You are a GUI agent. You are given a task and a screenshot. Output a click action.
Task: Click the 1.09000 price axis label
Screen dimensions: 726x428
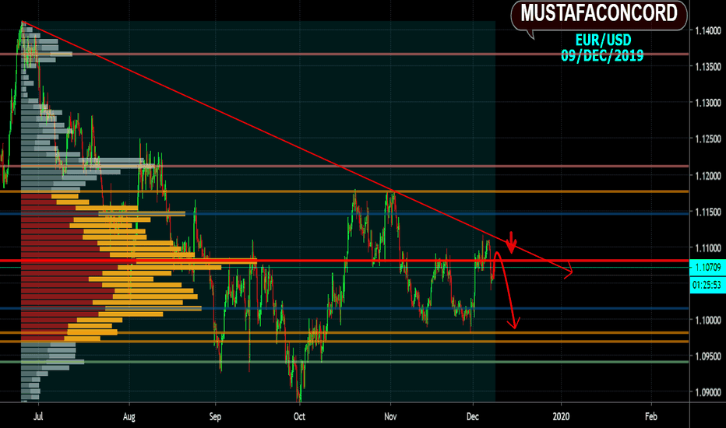(708, 392)
